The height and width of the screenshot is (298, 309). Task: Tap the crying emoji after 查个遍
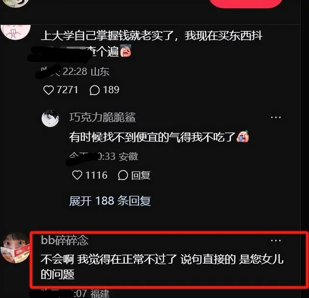(126, 51)
